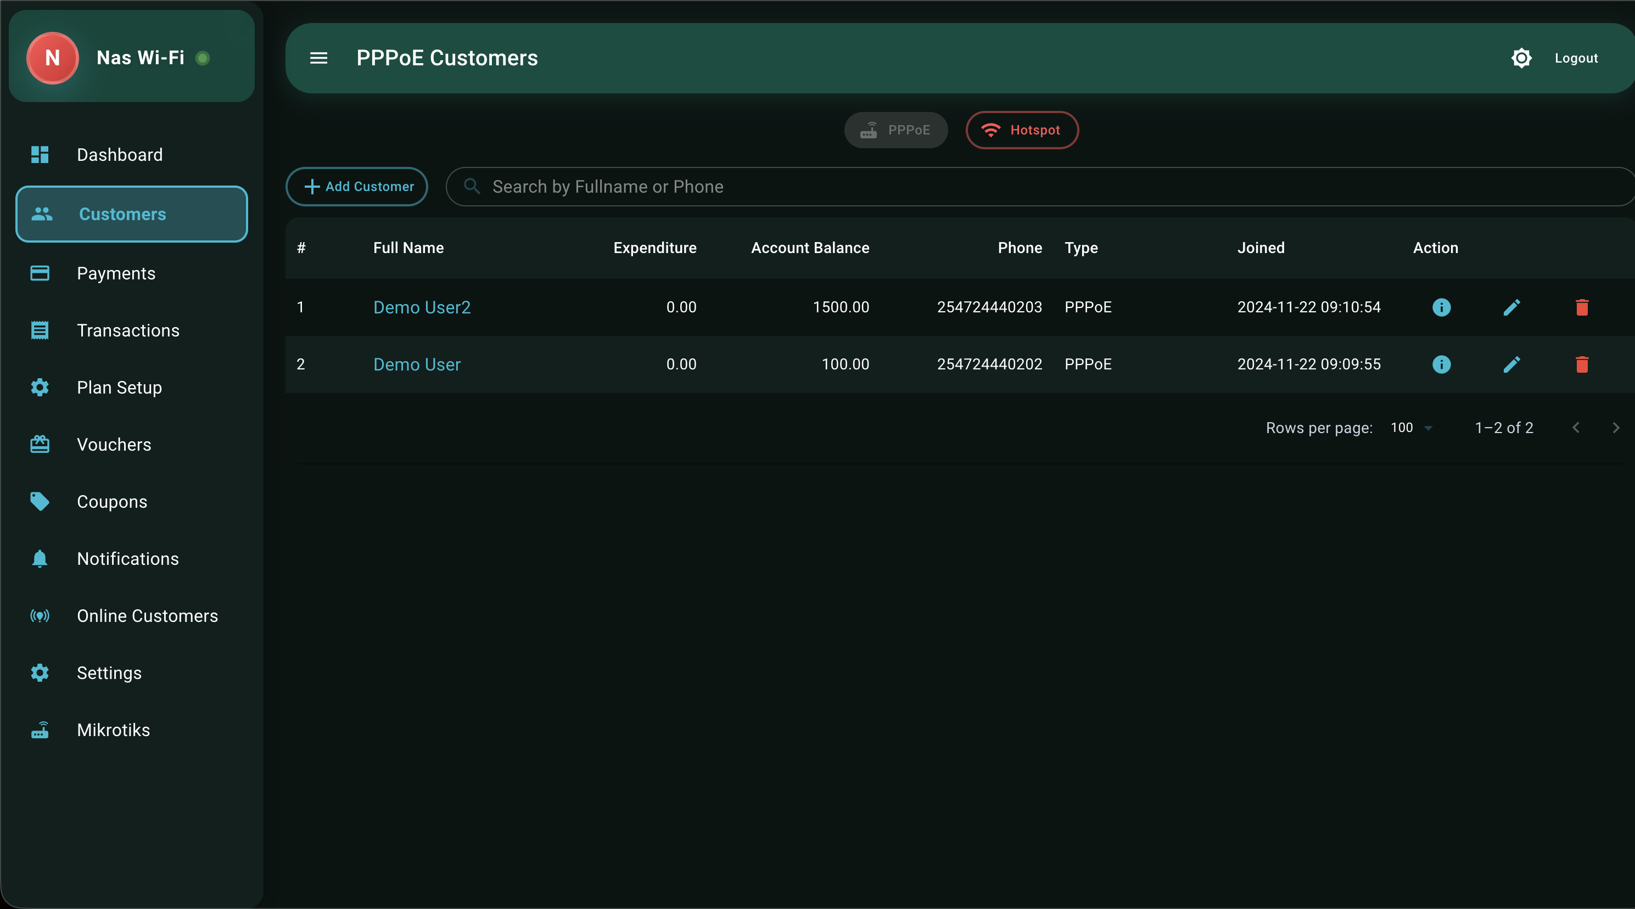Switch to the PPPoE customer view
1635x909 pixels.
pos(895,130)
